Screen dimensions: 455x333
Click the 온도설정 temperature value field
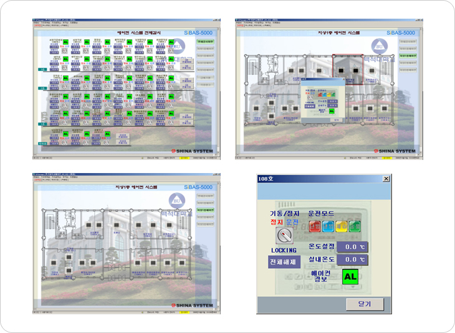pos(352,246)
